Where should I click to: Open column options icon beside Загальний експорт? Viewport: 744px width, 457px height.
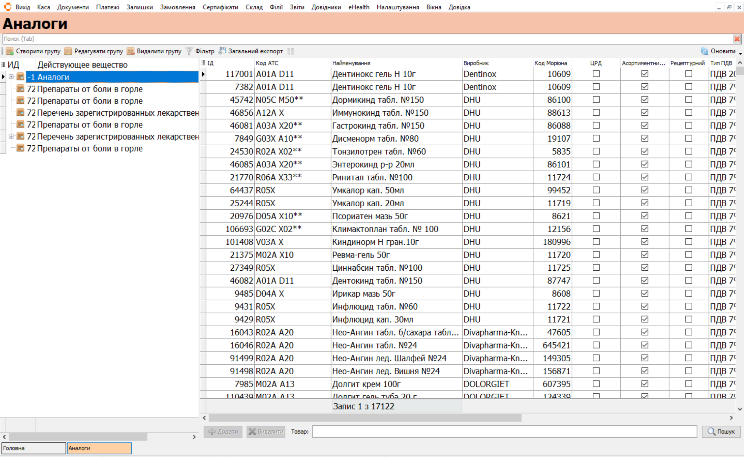click(x=291, y=51)
